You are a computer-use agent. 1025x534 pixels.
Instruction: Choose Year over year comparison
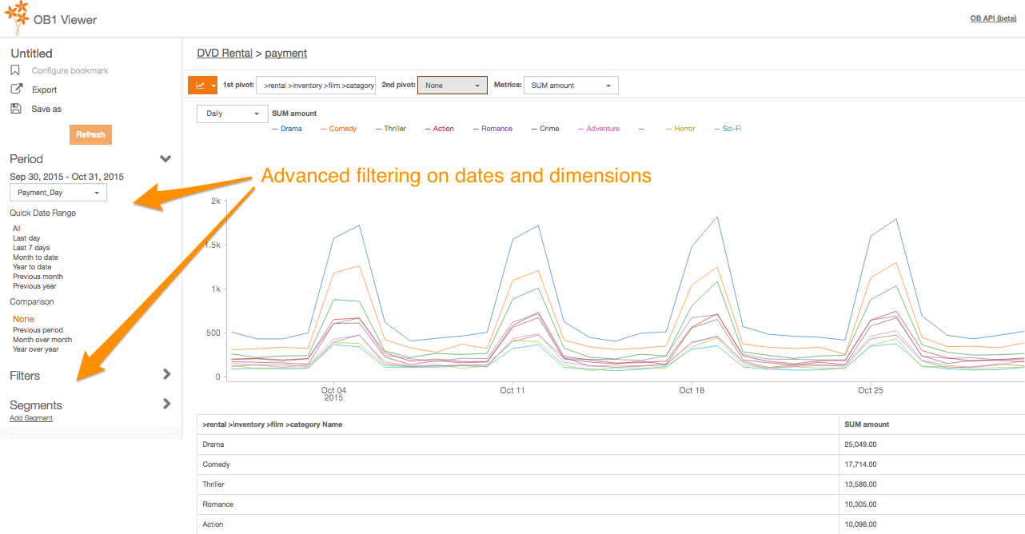point(36,349)
